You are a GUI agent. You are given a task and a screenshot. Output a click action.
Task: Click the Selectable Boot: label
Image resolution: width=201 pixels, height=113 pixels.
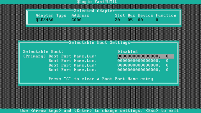43,52
